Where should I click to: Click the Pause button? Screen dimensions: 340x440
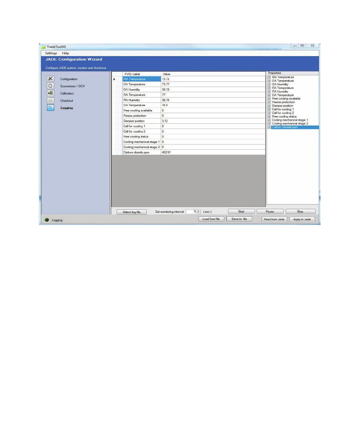pos(270,211)
